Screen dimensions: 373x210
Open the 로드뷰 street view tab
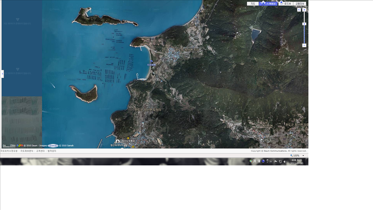point(286,4)
